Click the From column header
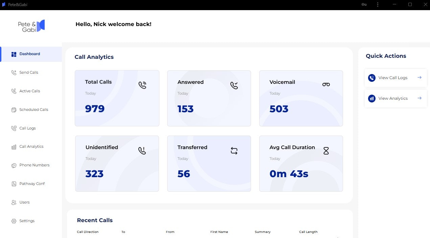The width and height of the screenshot is (430, 238). pos(170,232)
